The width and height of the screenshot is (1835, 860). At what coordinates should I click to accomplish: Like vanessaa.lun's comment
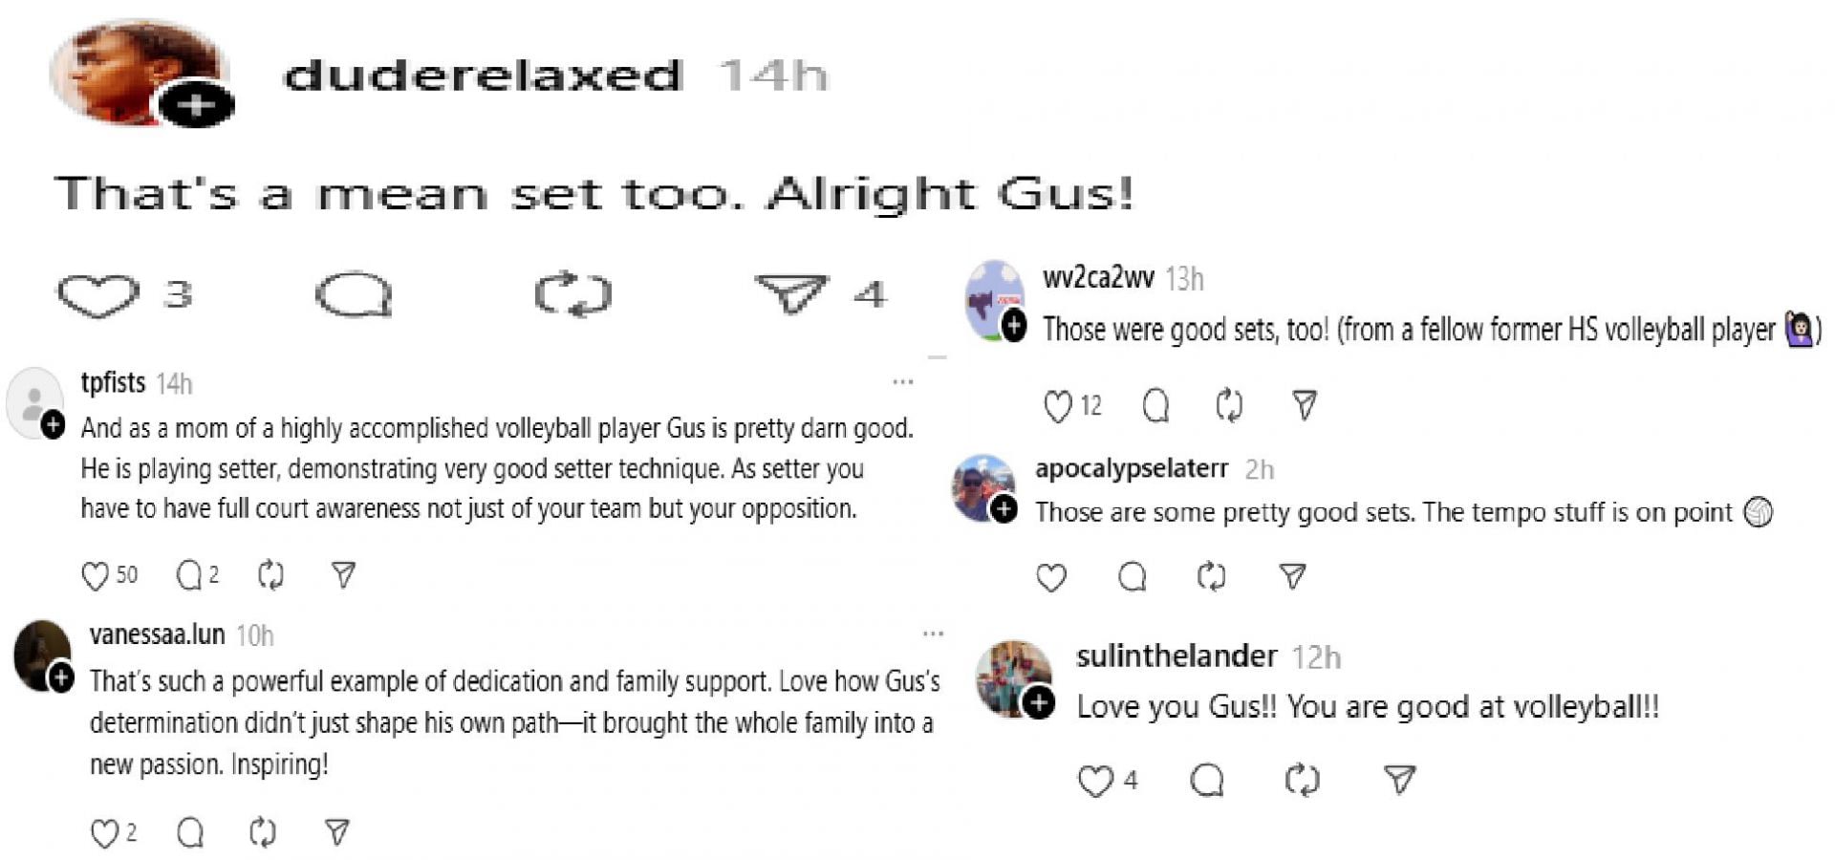103,833
